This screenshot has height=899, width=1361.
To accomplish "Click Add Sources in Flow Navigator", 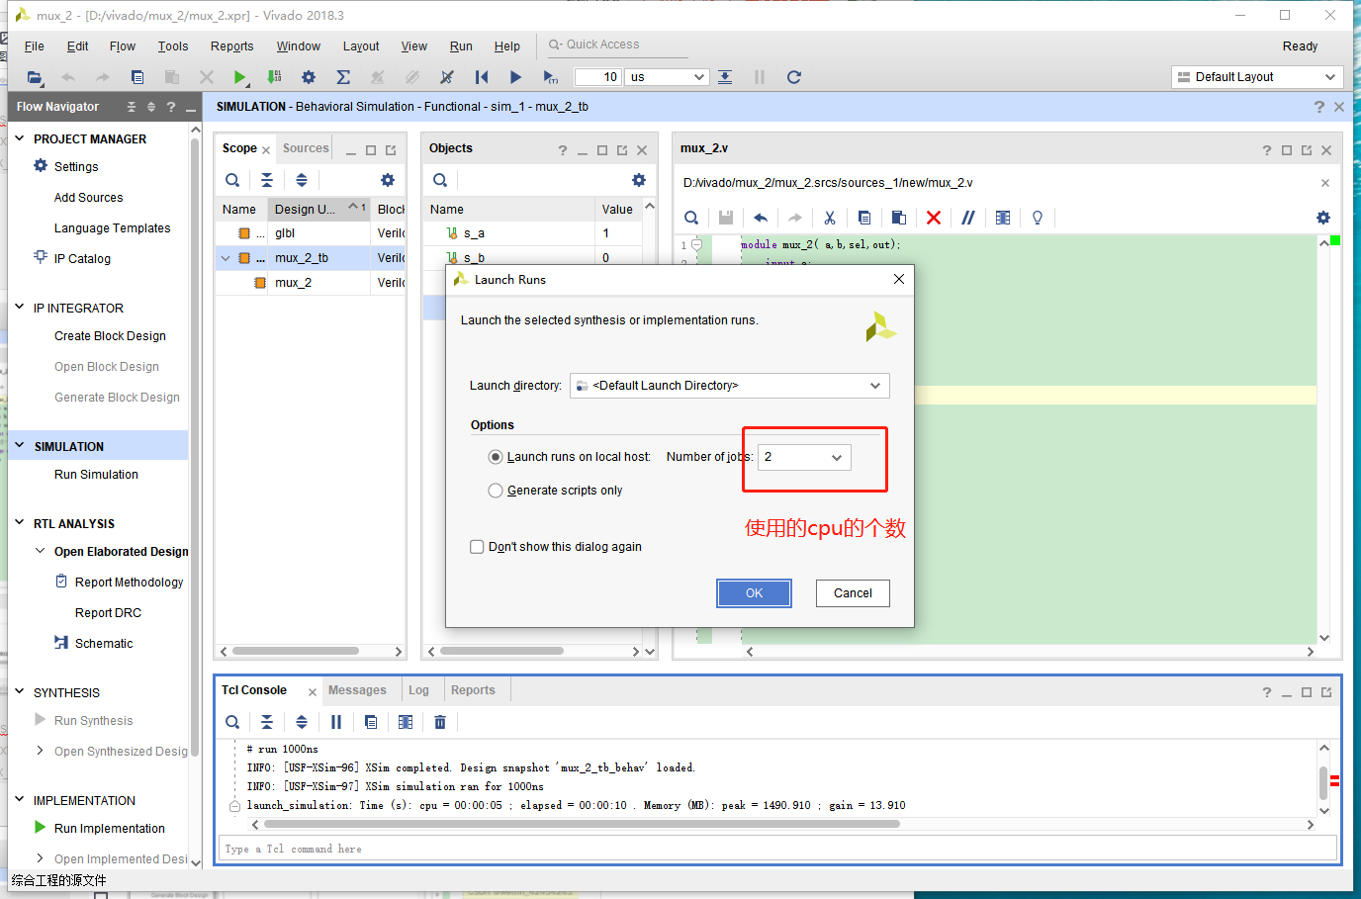I will coord(89,198).
